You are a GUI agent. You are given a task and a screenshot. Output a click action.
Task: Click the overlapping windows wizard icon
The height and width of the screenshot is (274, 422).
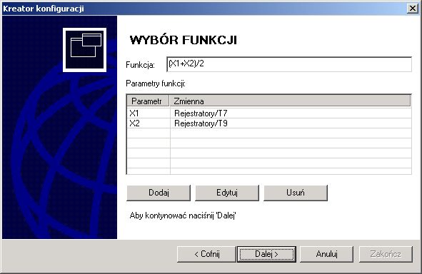84,50
